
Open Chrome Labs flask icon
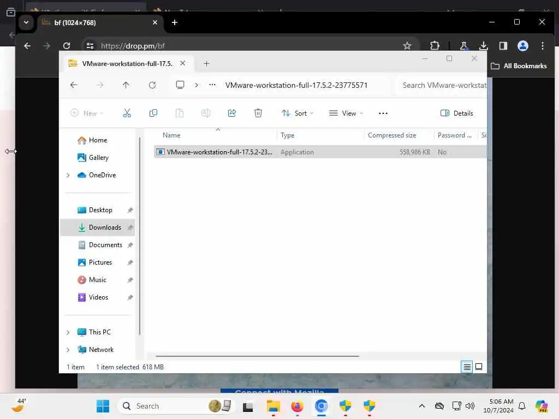[x=463, y=46]
